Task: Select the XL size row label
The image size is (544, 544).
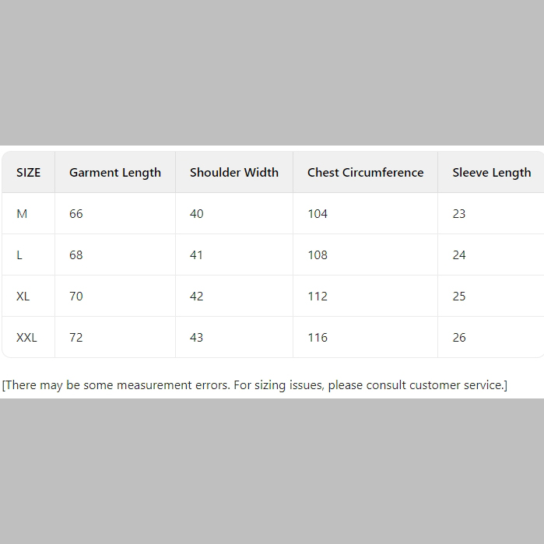Action: pos(23,297)
